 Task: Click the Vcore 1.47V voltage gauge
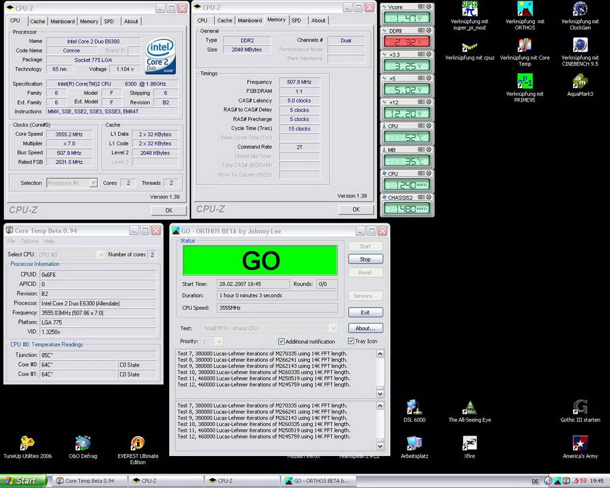click(406, 18)
